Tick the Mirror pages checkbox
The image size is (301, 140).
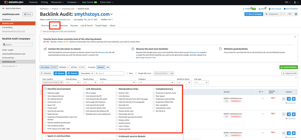(84, 93)
